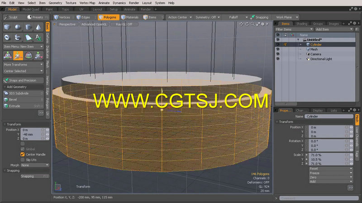Toggle the Gimbal checkbox
This screenshot has width=362, height=203.
22,149
